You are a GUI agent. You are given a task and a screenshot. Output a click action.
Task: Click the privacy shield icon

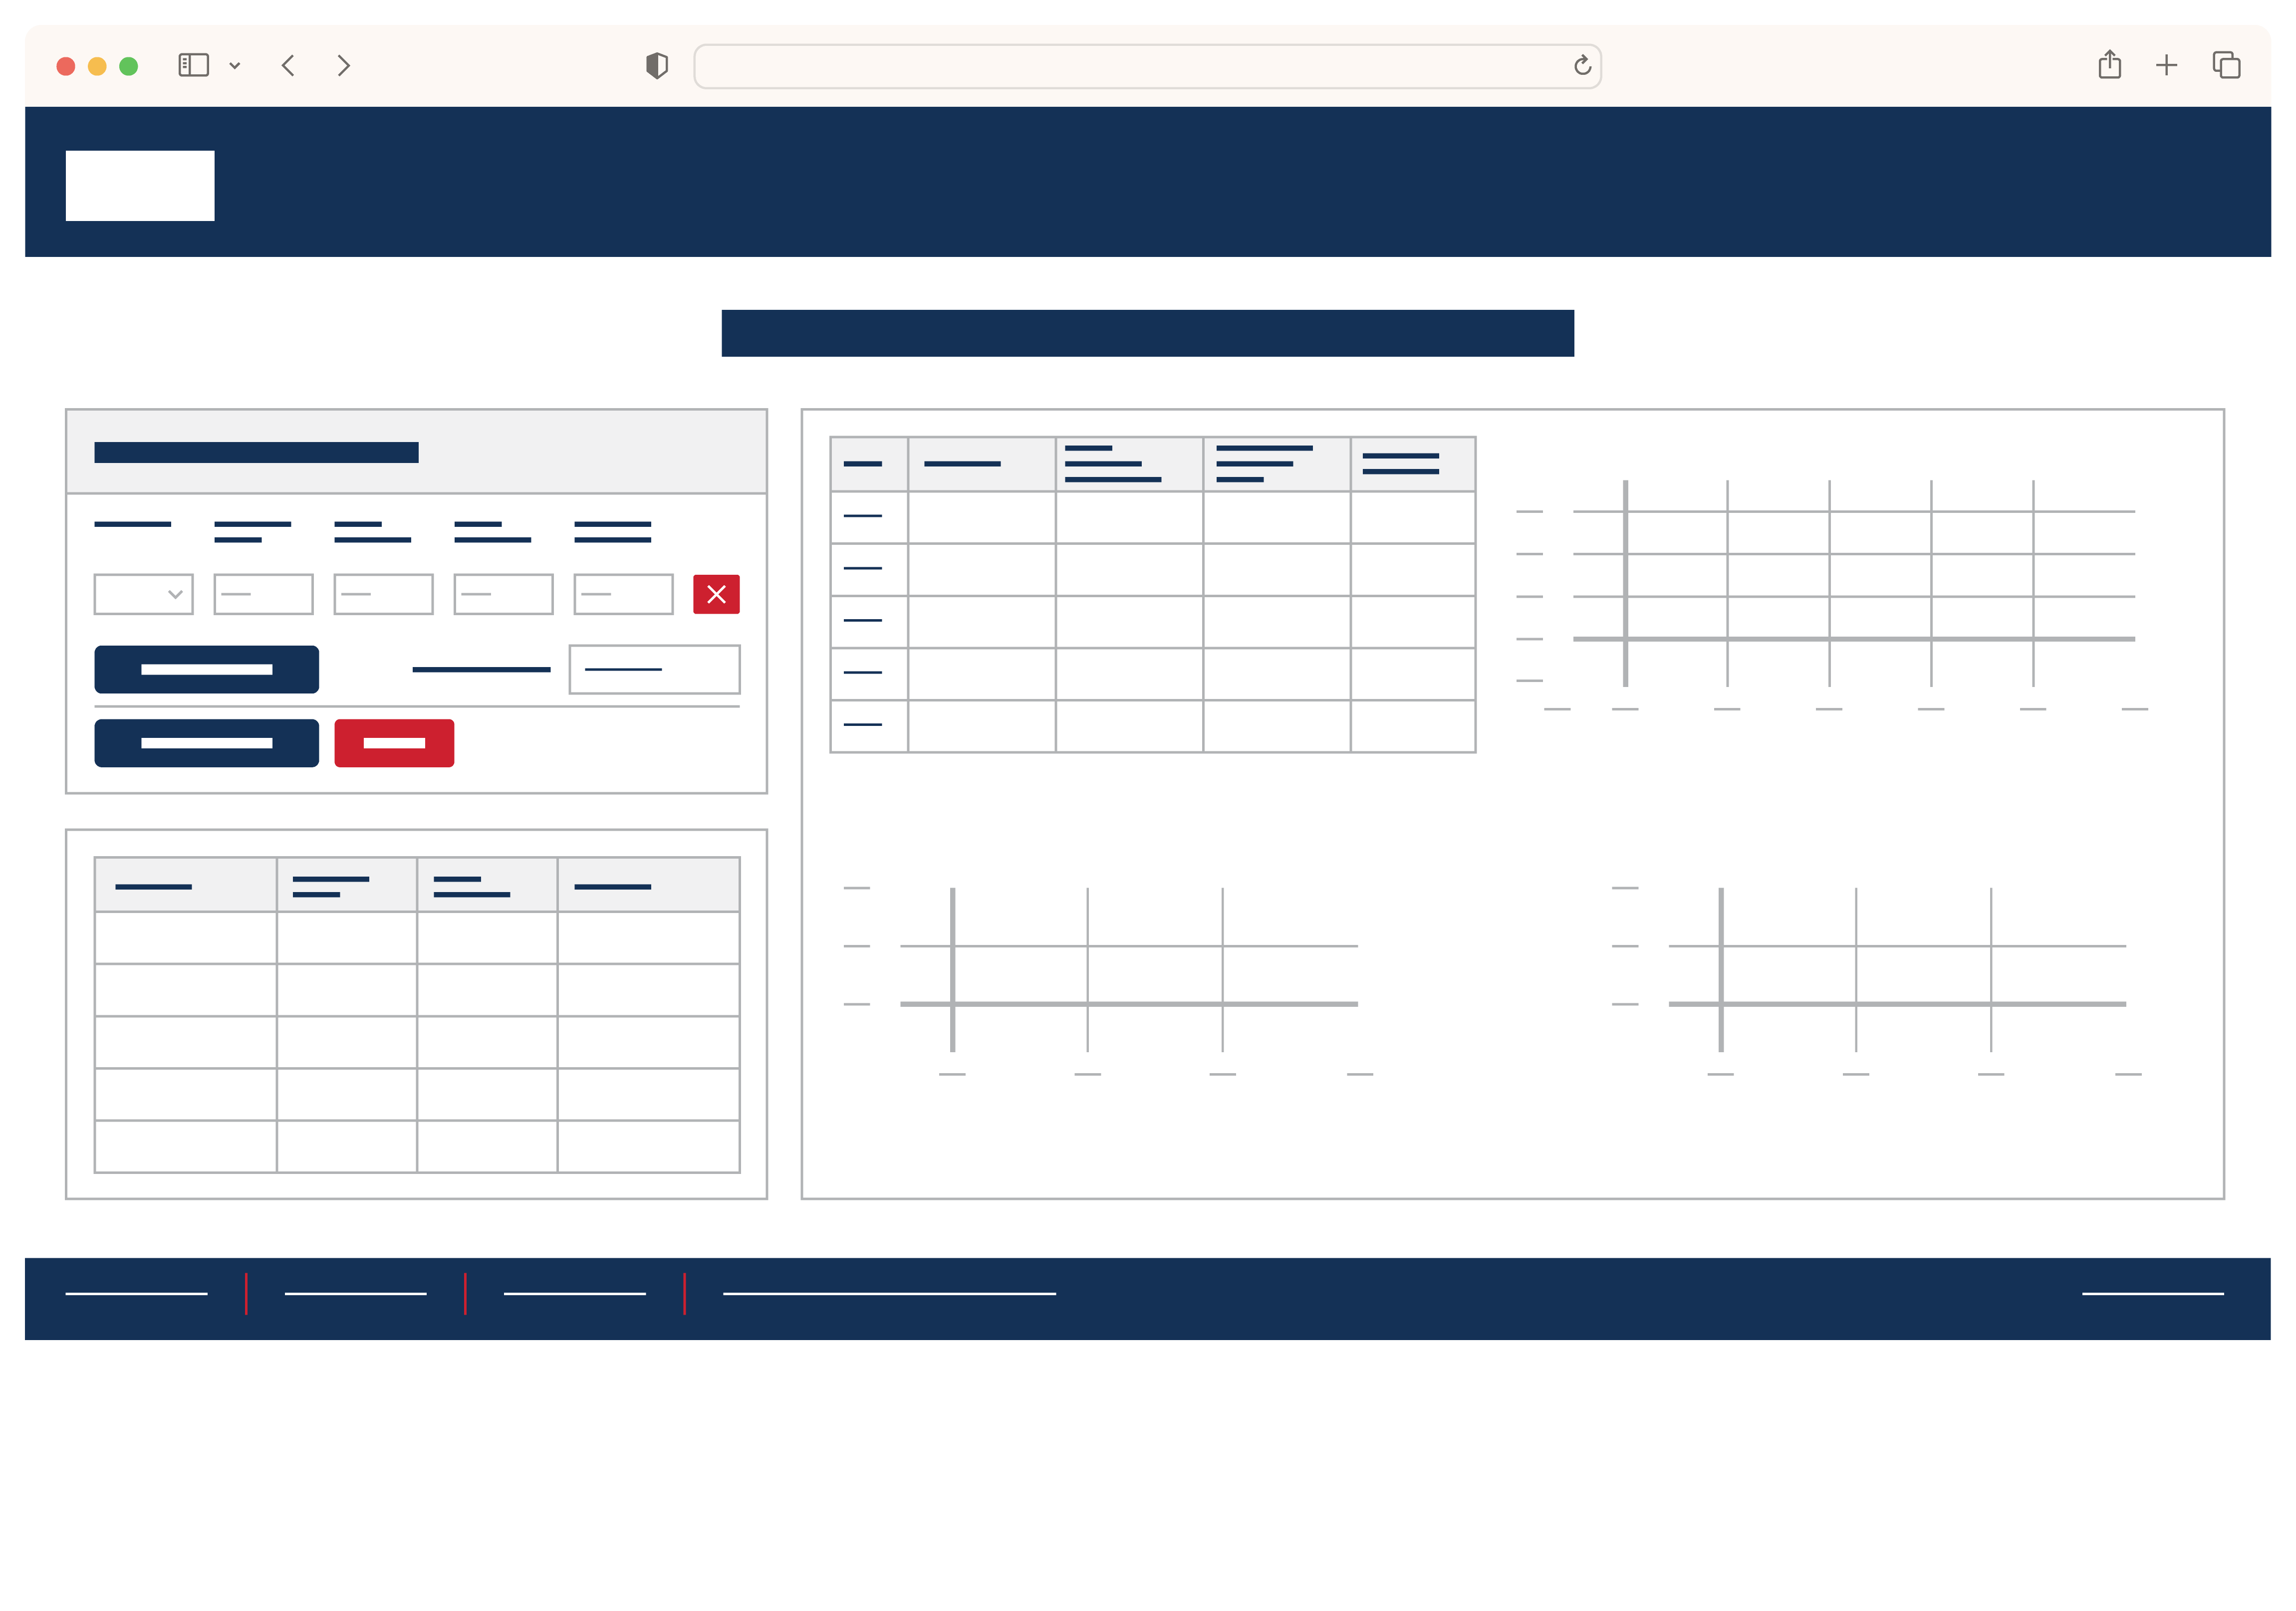tap(657, 66)
